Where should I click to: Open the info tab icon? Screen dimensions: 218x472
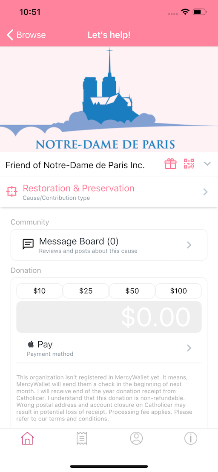191,438
